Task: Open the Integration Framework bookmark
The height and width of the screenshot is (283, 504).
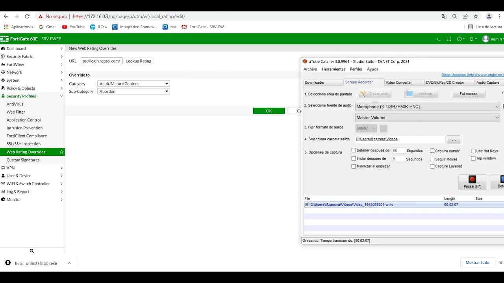Action: pyautogui.click(x=135, y=27)
